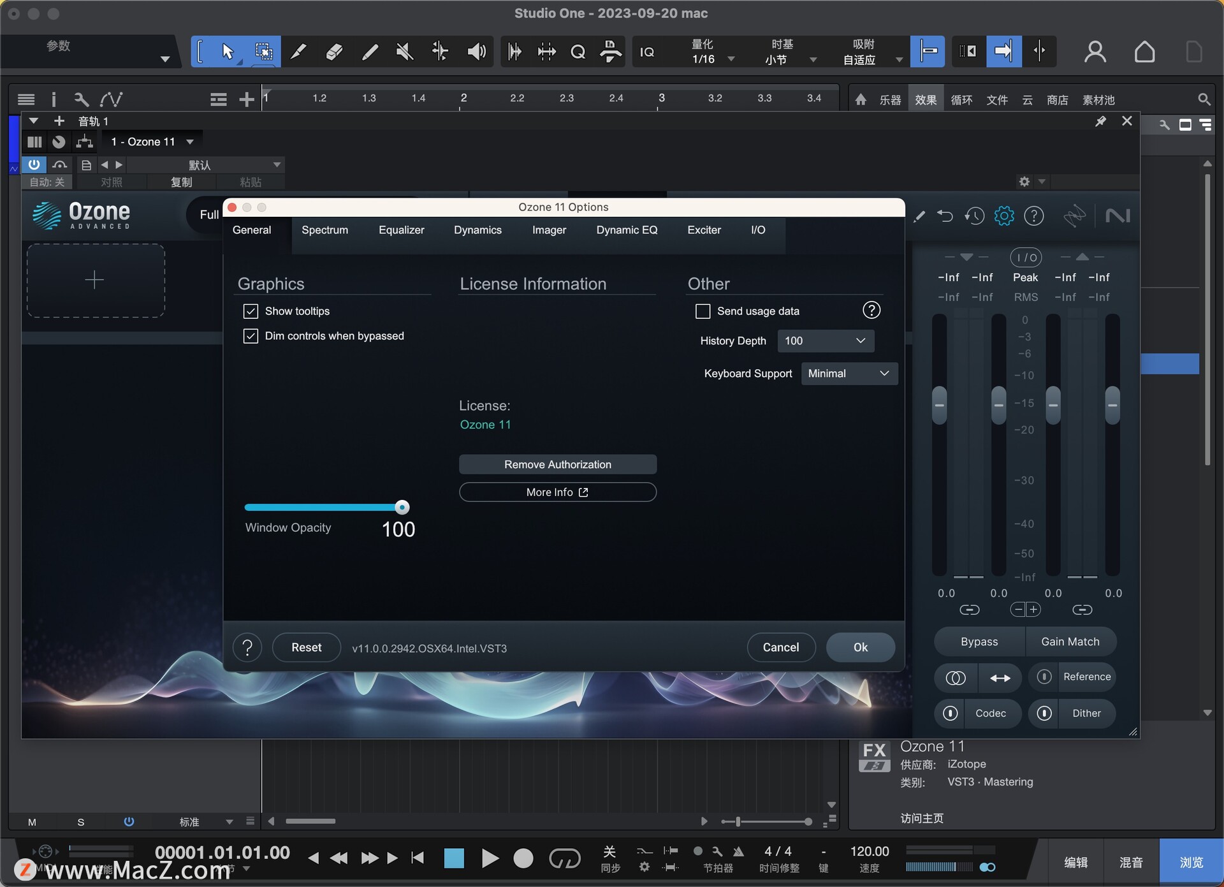Select the Mute tool
This screenshot has height=887, width=1224.
[404, 52]
